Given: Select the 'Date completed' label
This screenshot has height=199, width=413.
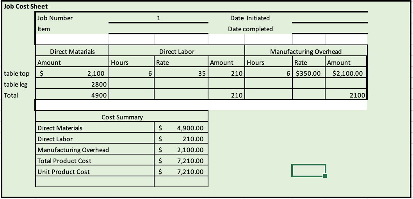Looking at the screenshot, I should click(x=250, y=29).
